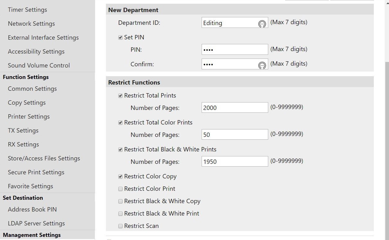Click the total prints Number of Pages field
Viewport: 389px width, 240px height.
coord(234,107)
